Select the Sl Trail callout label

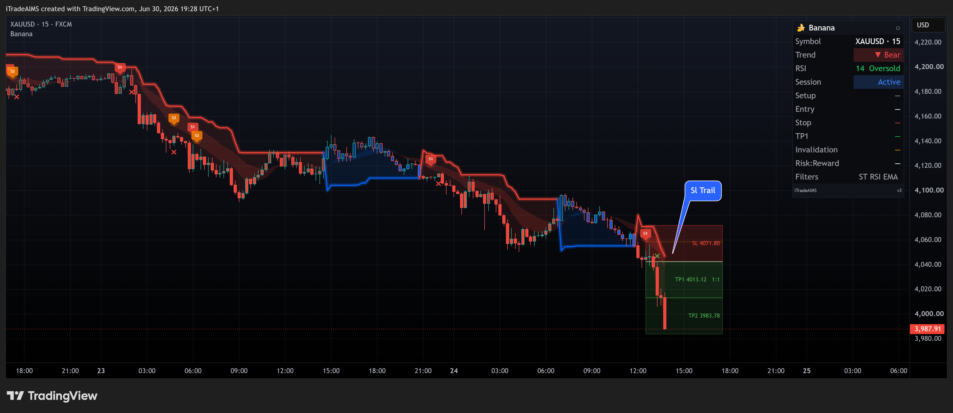point(703,190)
